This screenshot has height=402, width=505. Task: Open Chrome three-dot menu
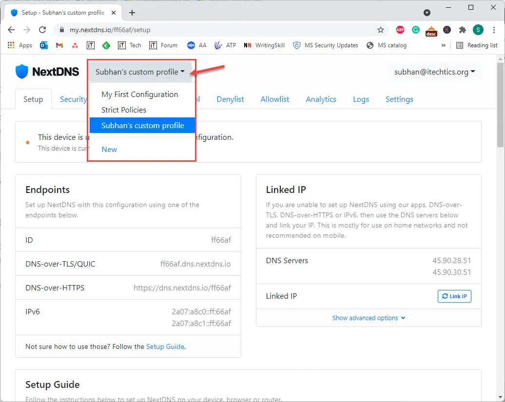pos(494,30)
